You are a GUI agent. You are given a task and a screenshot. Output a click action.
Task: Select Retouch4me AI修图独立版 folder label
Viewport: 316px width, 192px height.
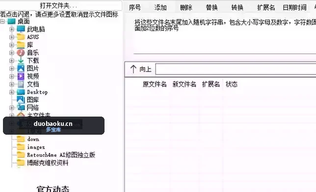point(61,155)
